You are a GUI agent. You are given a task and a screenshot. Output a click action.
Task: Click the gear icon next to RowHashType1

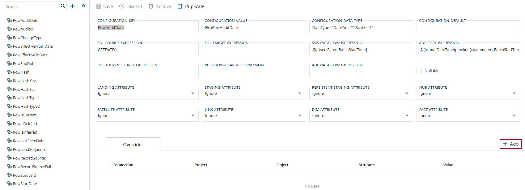10,98
